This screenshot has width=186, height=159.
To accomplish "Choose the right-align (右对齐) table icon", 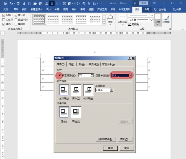I will click(x=88, y=90).
